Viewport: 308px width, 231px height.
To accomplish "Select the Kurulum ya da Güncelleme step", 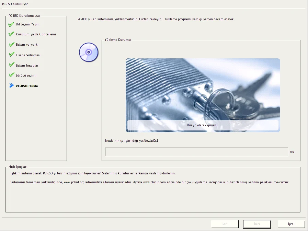I will coord(36,34).
